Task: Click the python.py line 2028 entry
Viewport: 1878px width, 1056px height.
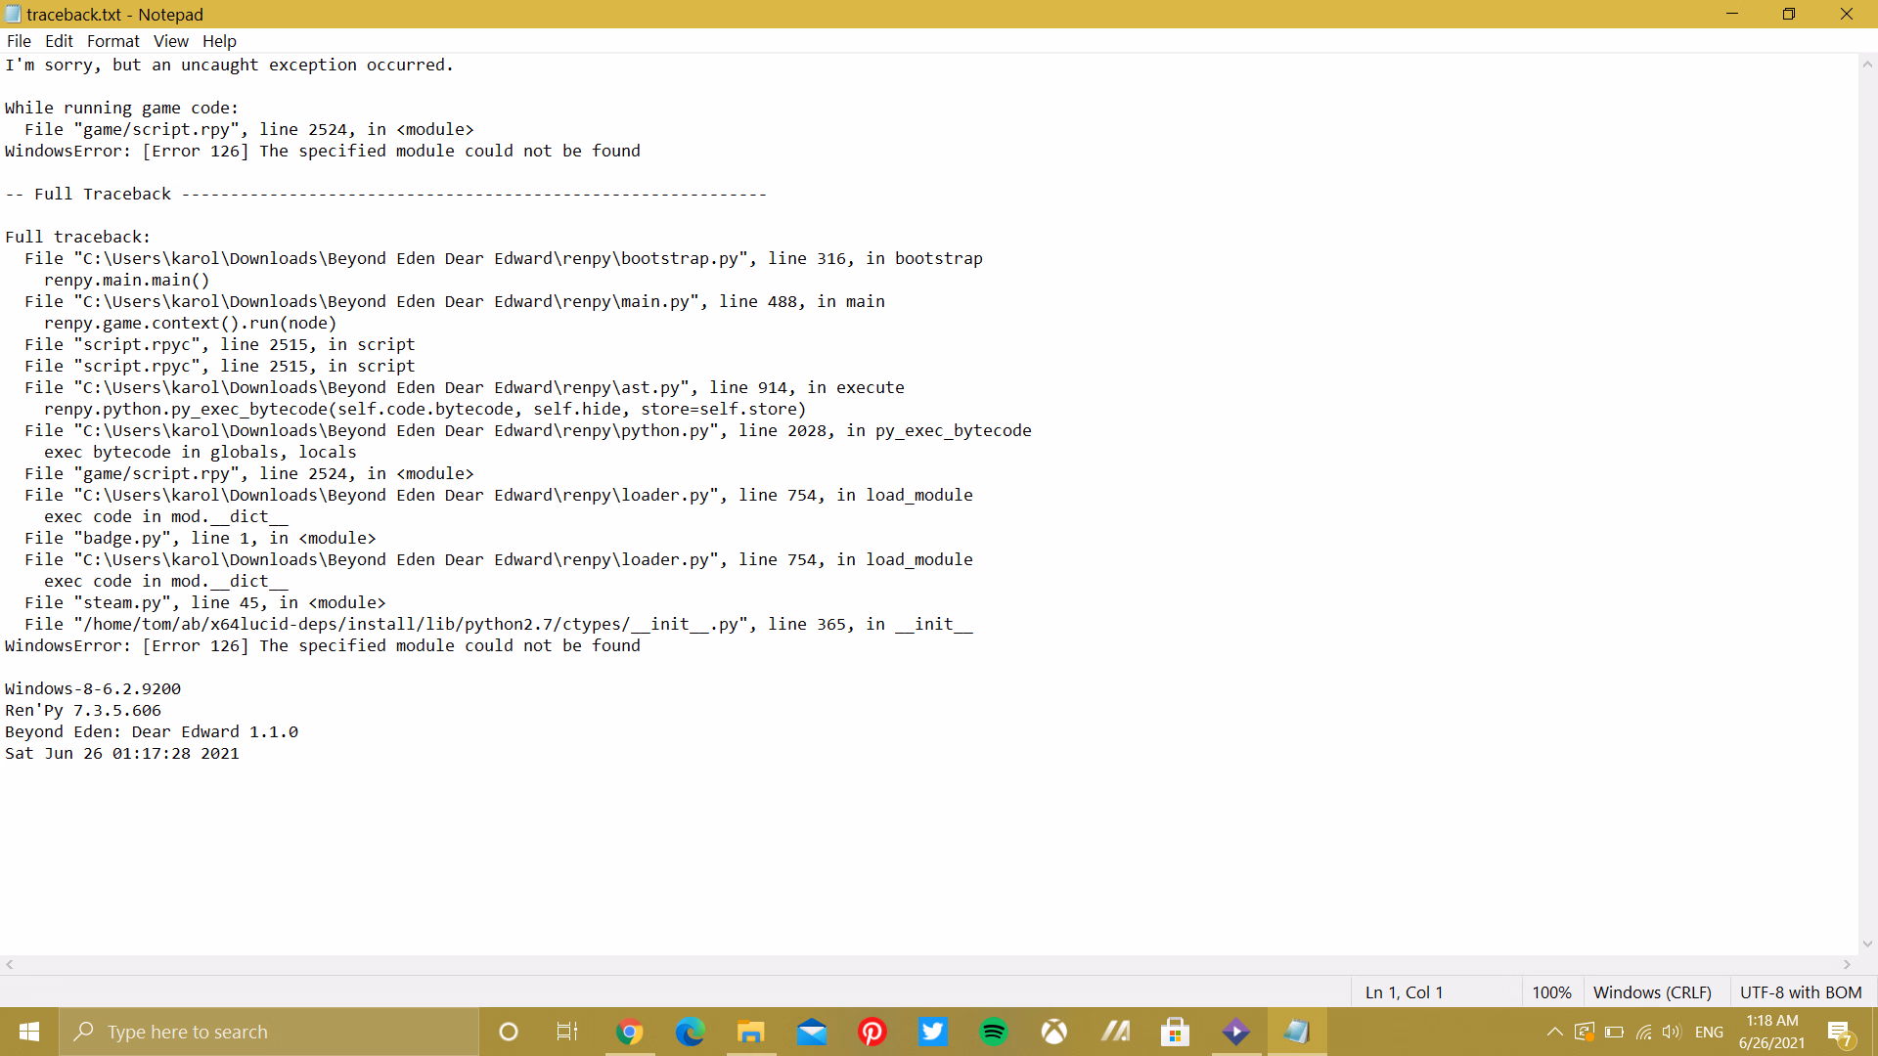Action: [528, 430]
